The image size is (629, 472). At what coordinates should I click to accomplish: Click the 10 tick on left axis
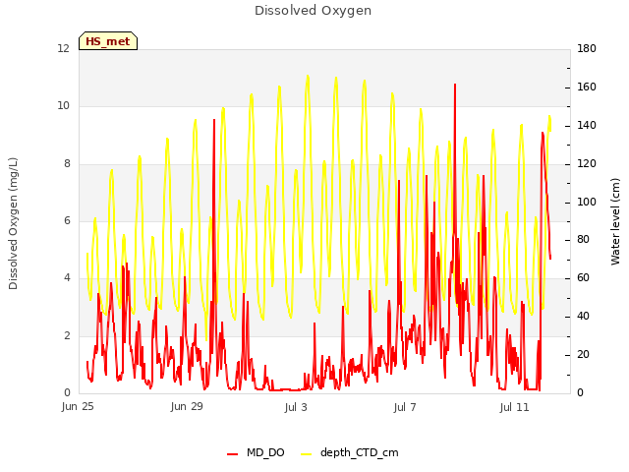tap(64, 106)
